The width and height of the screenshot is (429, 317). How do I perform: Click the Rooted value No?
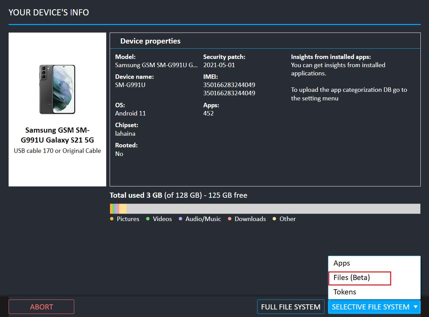click(119, 154)
